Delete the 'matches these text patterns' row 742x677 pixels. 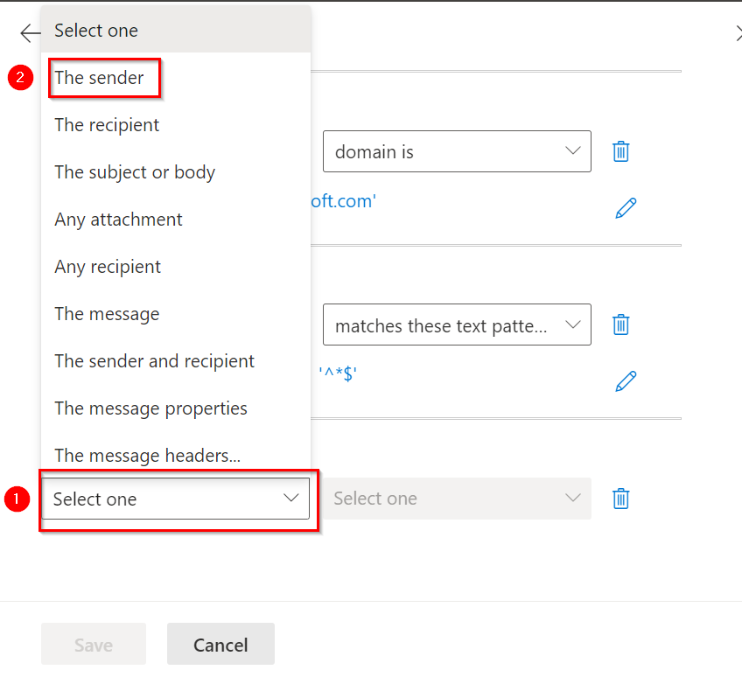(620, 325)
